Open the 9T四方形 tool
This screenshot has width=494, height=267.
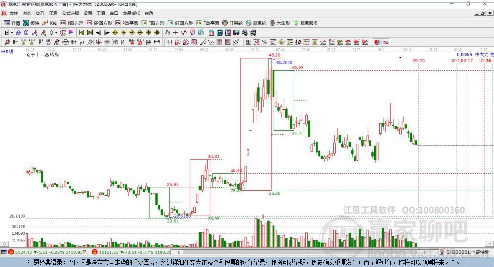[x=180, y=23]
